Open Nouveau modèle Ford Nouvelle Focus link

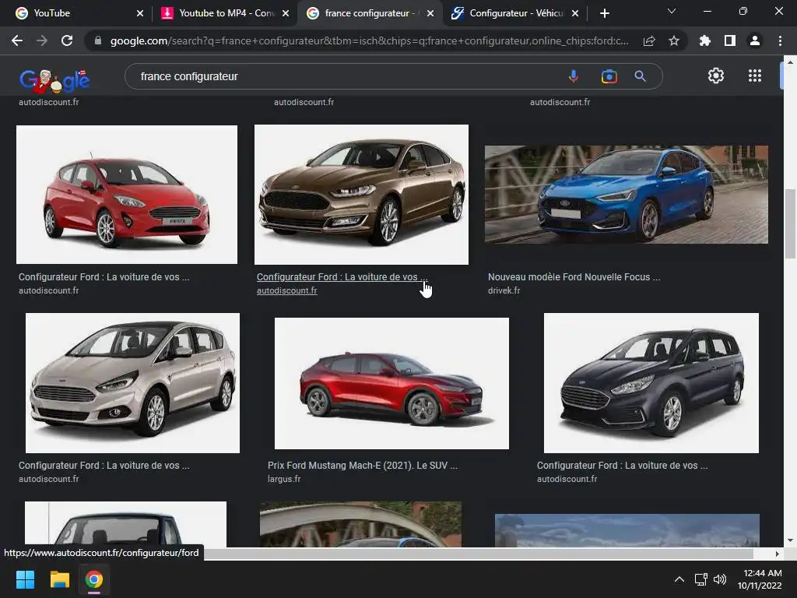(x=574, y=277)
